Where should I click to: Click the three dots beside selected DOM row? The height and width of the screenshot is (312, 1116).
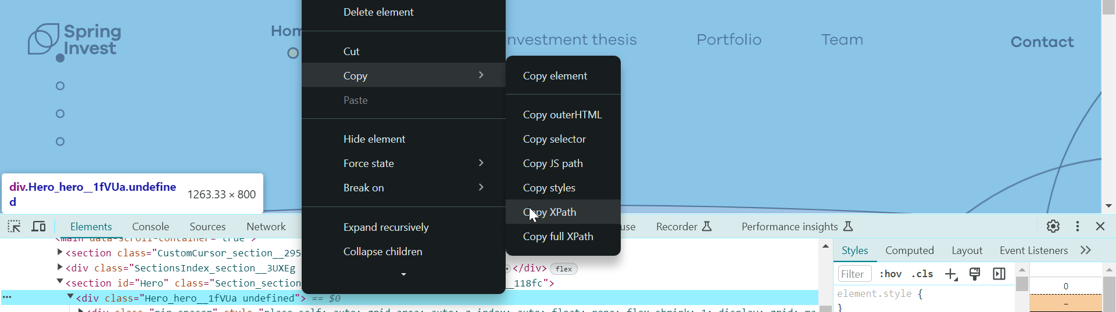[x=7, y=298]
